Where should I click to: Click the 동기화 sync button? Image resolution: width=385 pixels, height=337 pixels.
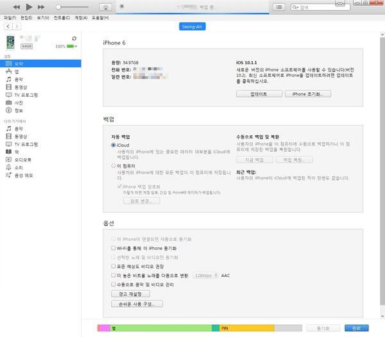tap(323, 328)
